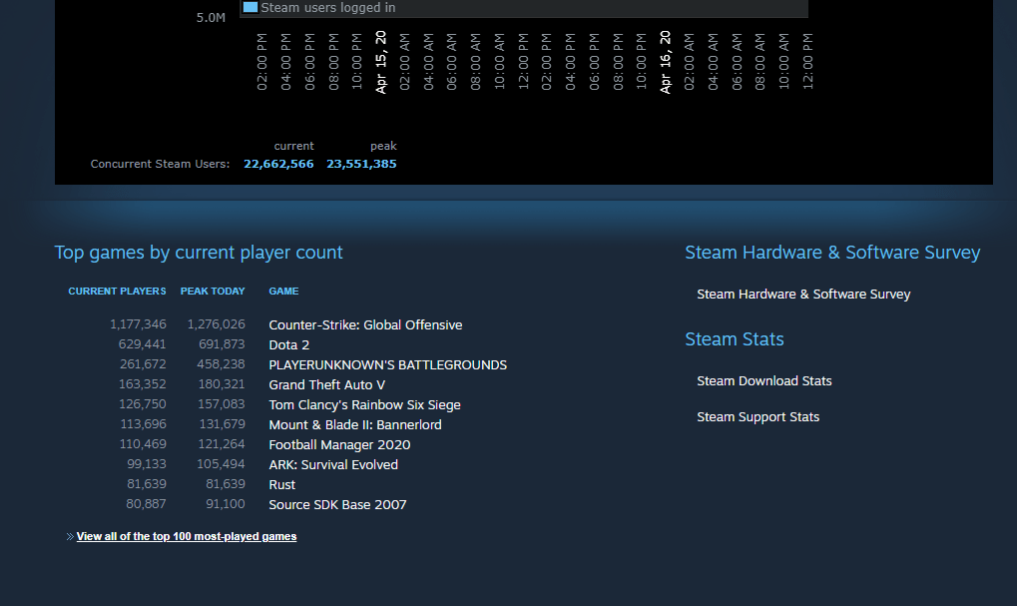
Task: Click peak concurrent users value 23,551,385
Action: [x=361, y=164]
